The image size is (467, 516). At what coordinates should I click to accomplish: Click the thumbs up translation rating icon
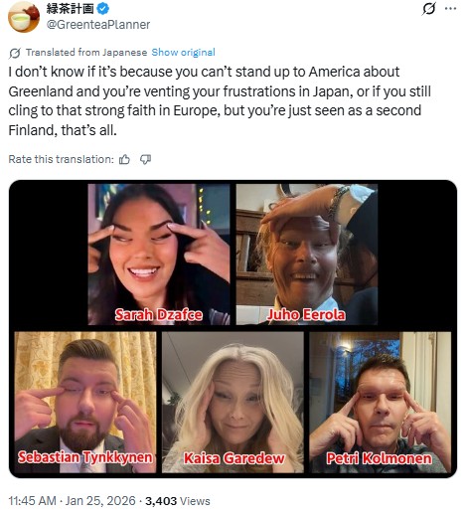124,160
